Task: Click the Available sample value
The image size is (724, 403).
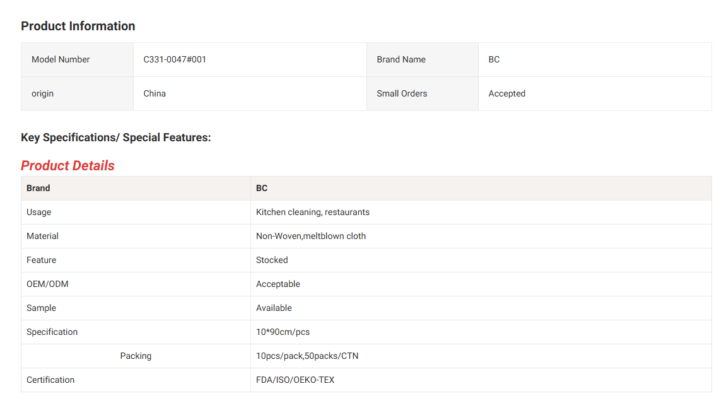Action: pyautogui.click(x=274, y=308)
